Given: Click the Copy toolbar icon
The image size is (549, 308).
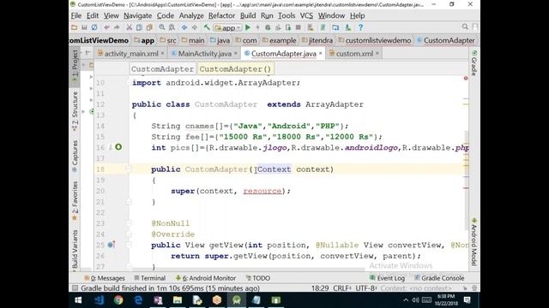Looking at the screenshot, I should click(x=139, y=27).
